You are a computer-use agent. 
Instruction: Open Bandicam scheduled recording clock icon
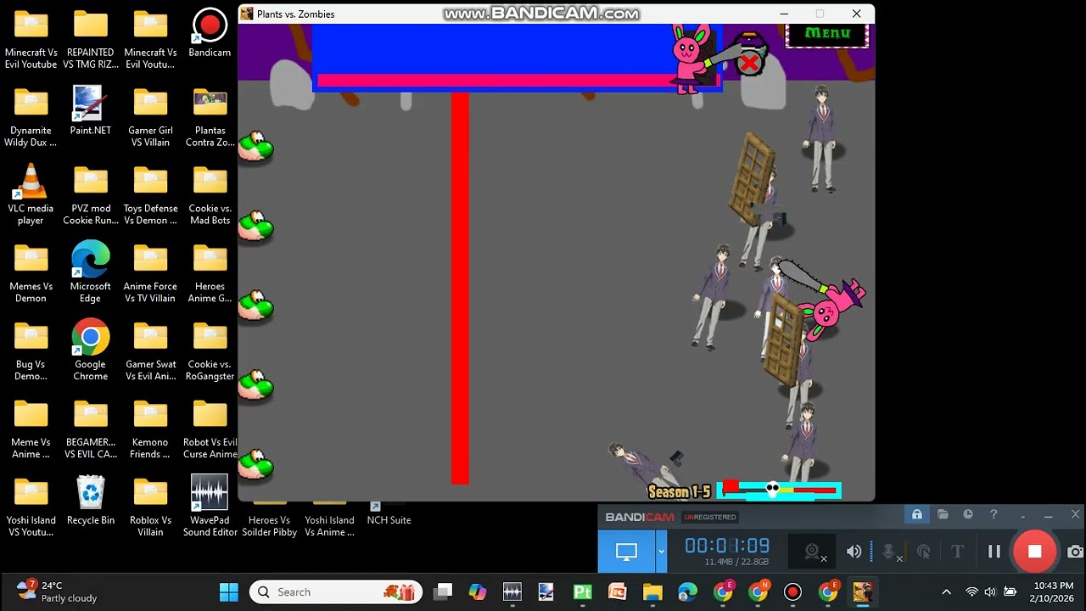[968, 514]
